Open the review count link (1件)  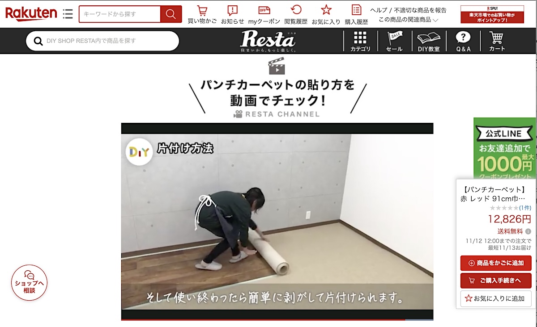pos(525,208)
